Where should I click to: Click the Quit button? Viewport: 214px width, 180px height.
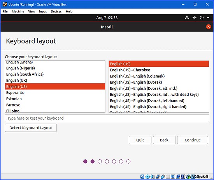tap(140, 140)
